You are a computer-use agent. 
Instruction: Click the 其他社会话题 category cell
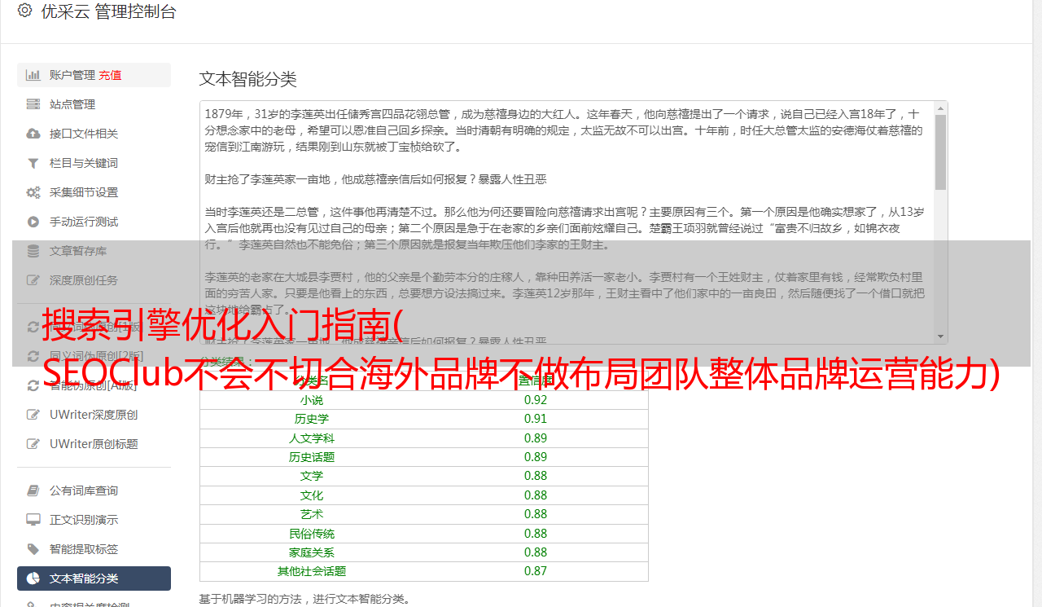pos(312,571)
